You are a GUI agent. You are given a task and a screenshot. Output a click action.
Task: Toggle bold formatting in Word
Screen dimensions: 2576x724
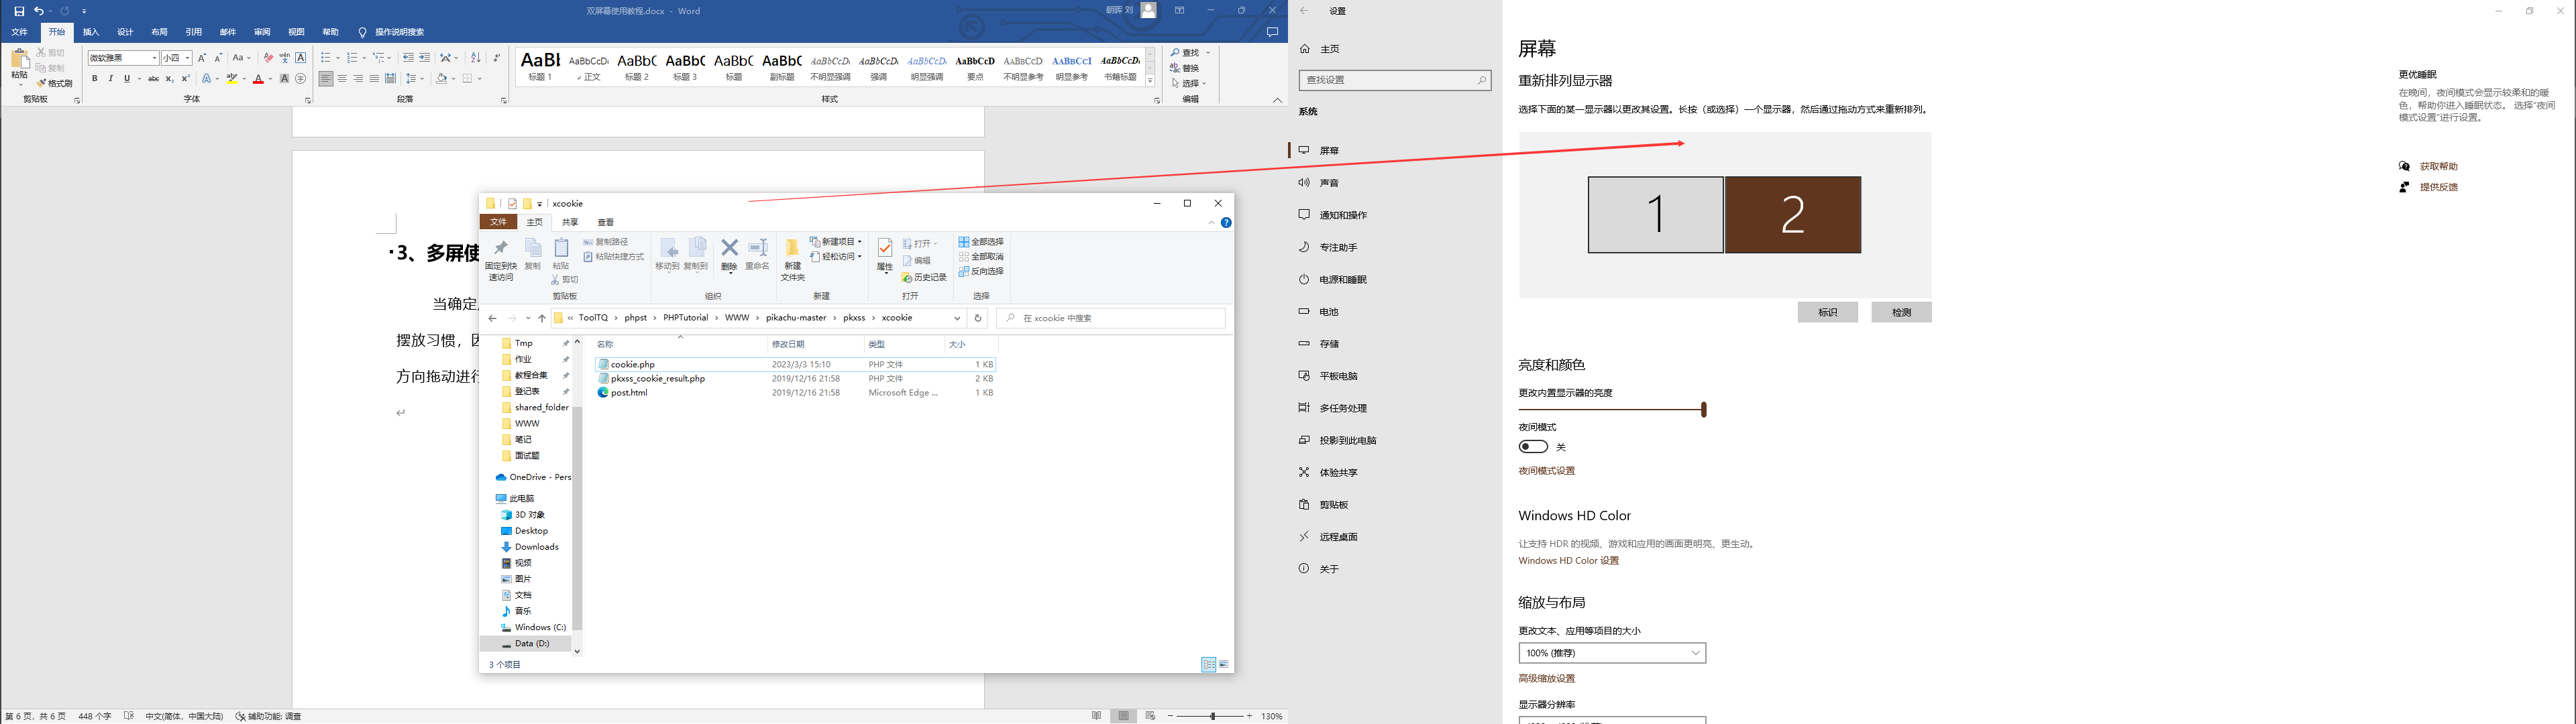click(95, 78)
